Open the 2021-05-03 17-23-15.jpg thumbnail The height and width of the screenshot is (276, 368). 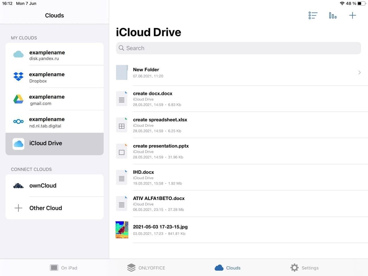[122, 230]
